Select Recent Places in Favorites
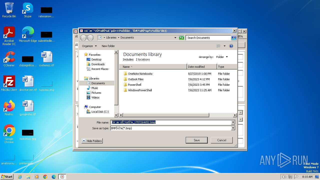Screen dimensions: 320x180 click(100, 69)
